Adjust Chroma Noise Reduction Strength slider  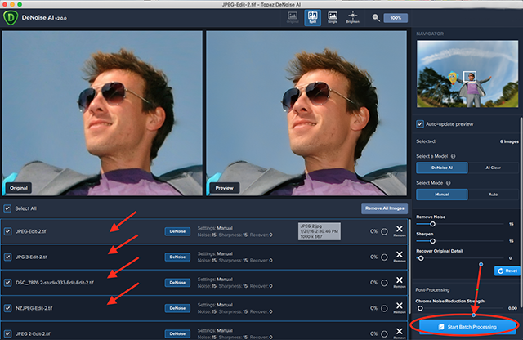coord(420,308)
